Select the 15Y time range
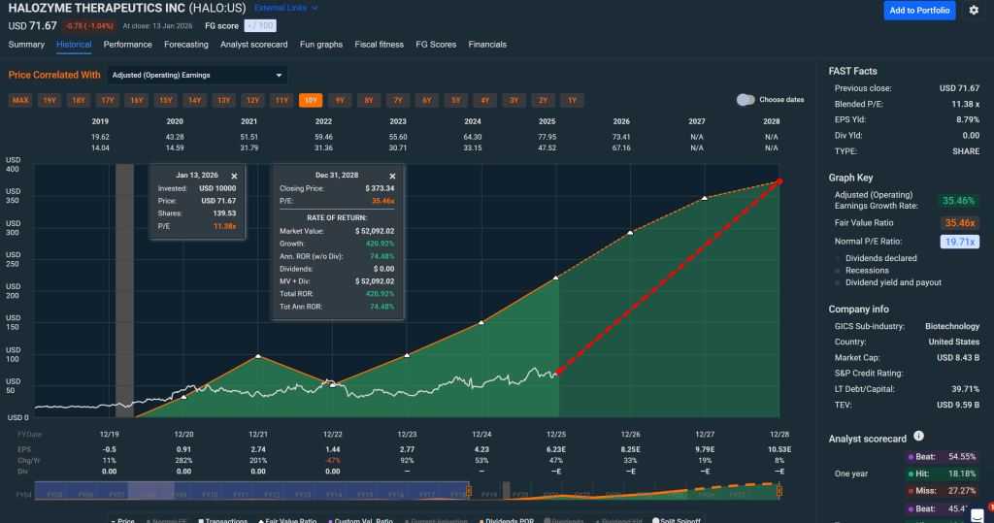 (165, 100)
